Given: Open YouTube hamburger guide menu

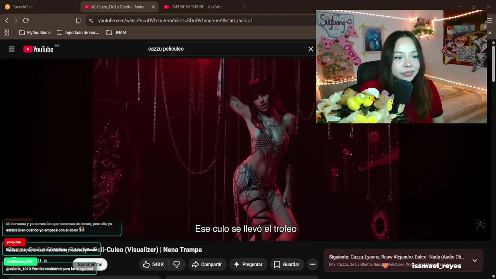Looking at the screenshot, I should point(12,49).
